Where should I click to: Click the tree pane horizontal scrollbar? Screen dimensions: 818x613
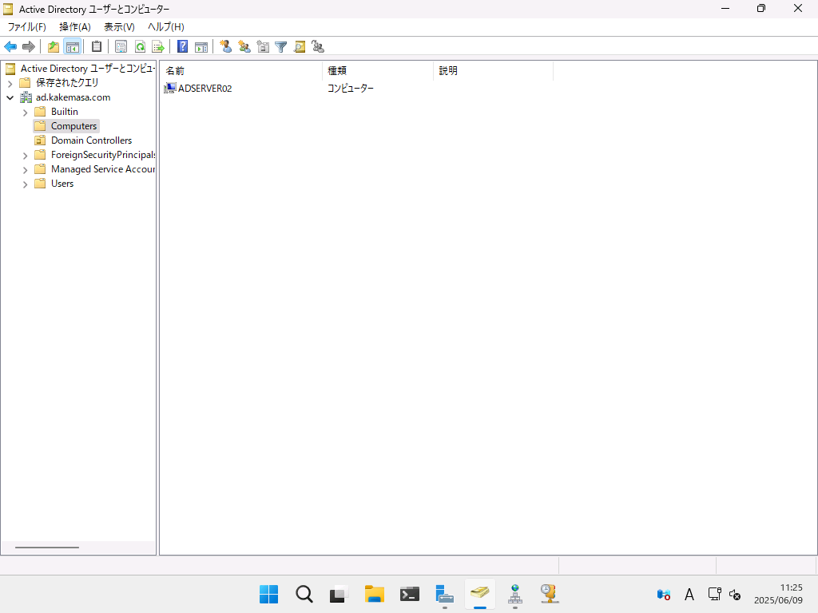click(x=47, y=548)
